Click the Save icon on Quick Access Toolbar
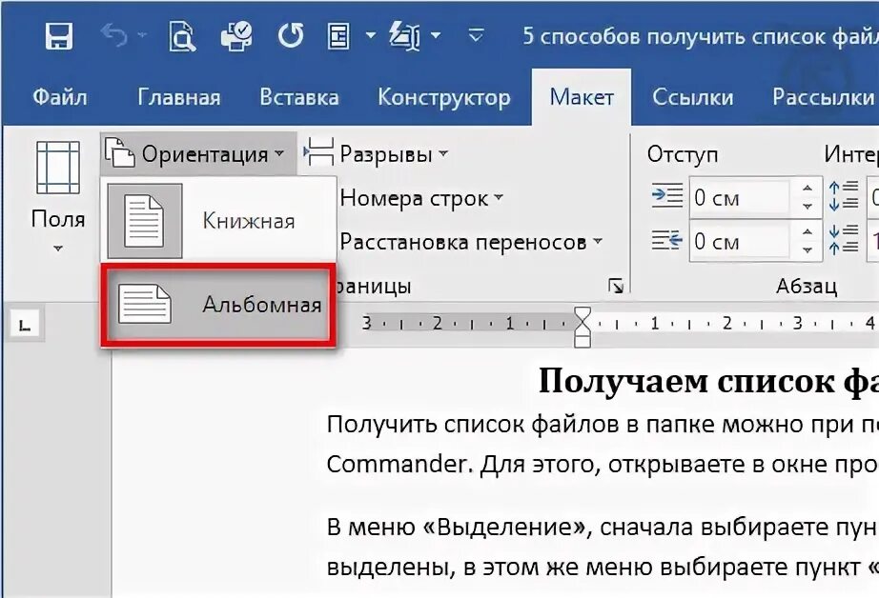Image resolution: width=879 pixels, height=598 pixels. [x=59, y=36]
